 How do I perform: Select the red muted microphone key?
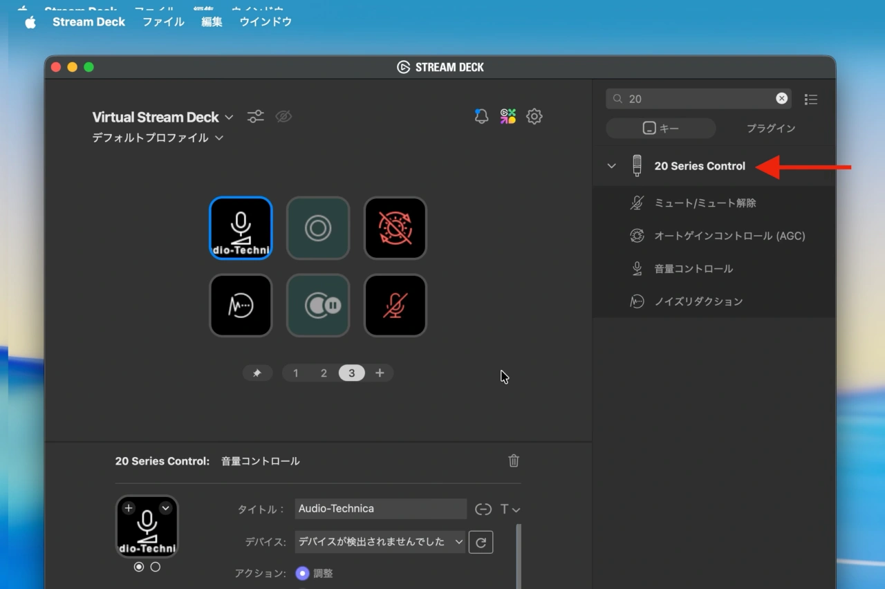(395, 306)
